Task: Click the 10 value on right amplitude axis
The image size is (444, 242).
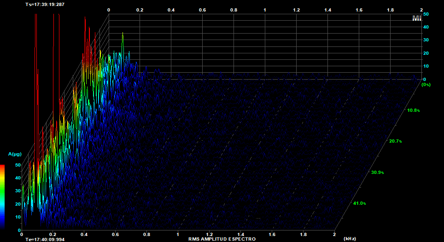Action: [426, 66]
